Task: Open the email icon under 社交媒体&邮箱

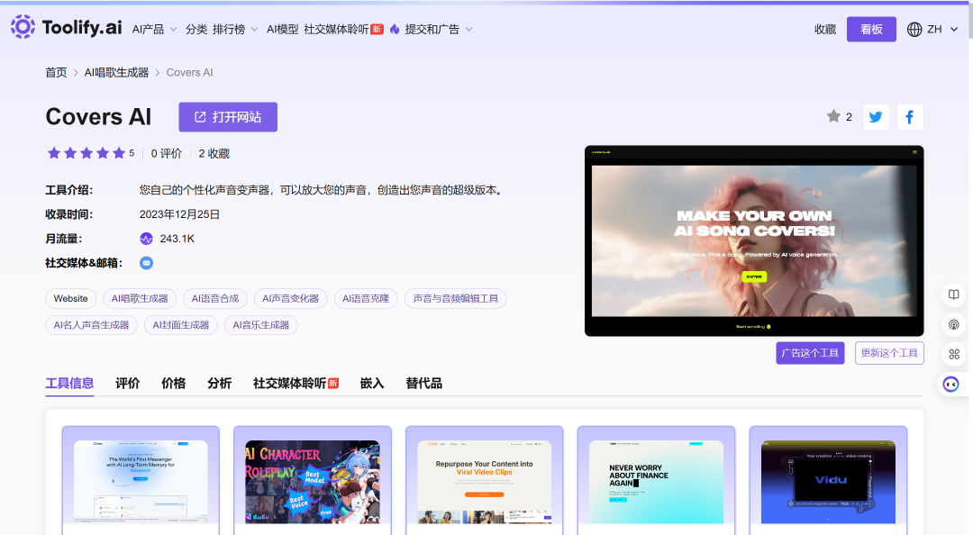Action: [147, 263]
